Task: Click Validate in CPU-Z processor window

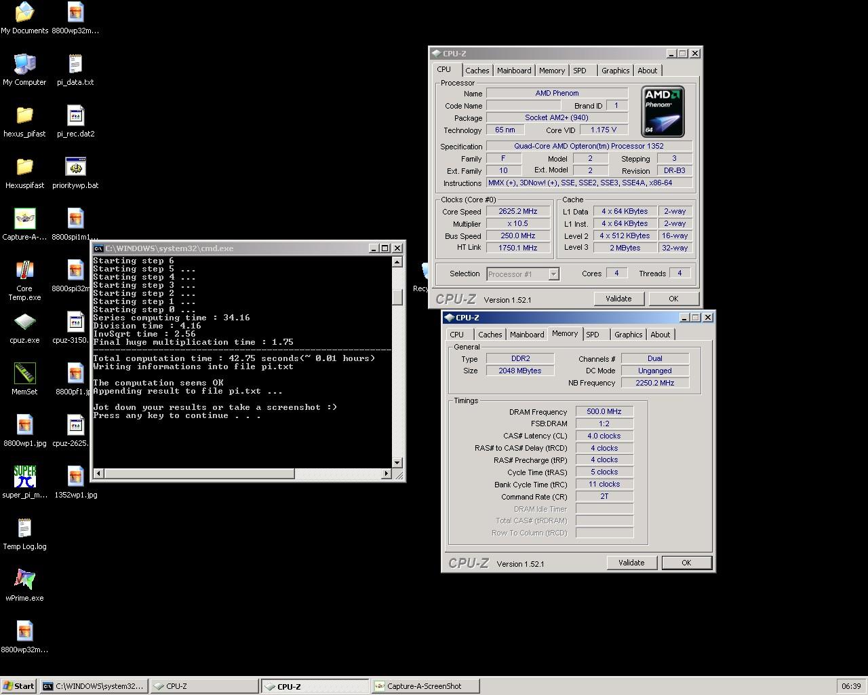Action: [618, 299]
